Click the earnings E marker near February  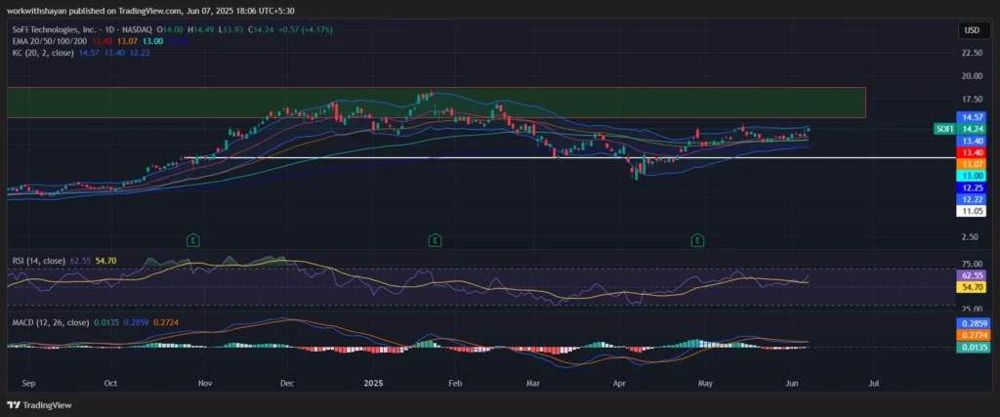point(435,240)
